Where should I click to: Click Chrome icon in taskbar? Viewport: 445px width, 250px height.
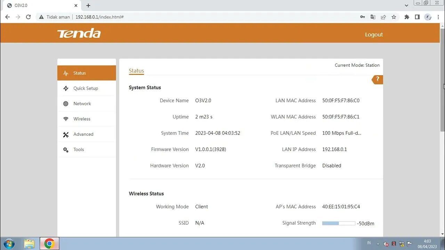tap(49, 244)
